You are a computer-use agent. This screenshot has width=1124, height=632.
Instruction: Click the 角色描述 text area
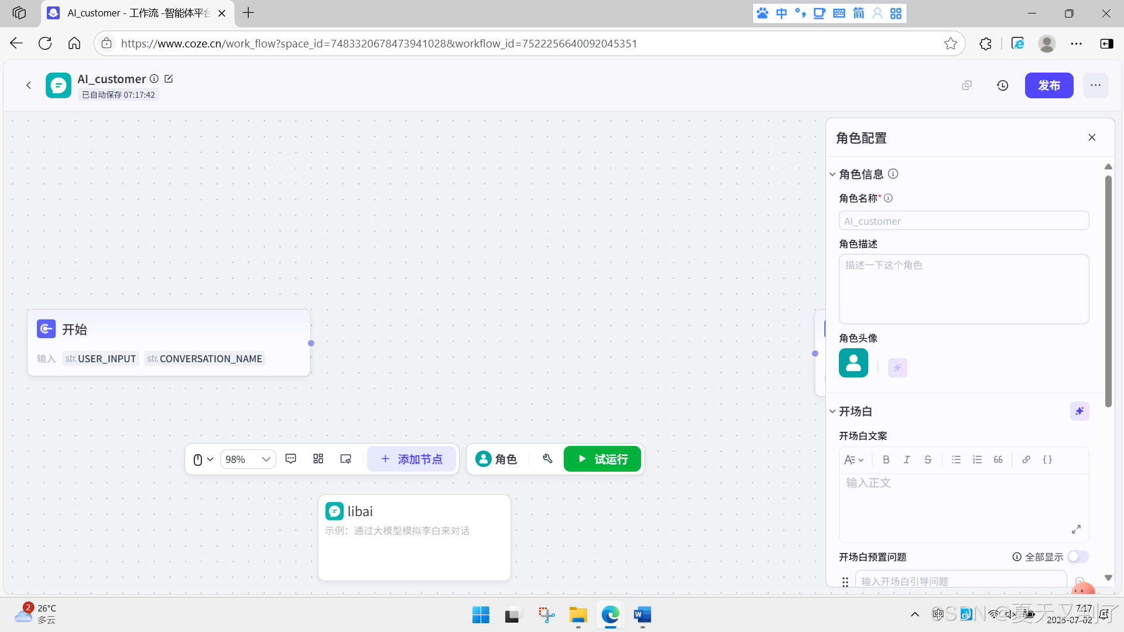(963, 289)
